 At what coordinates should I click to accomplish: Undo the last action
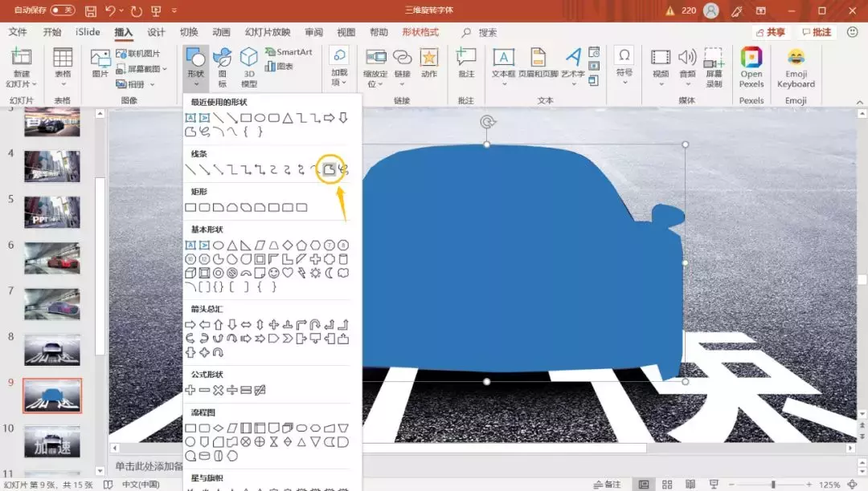click(109, 10)
